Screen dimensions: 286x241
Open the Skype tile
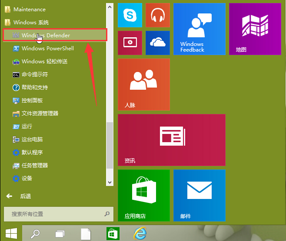click(130, 15)
